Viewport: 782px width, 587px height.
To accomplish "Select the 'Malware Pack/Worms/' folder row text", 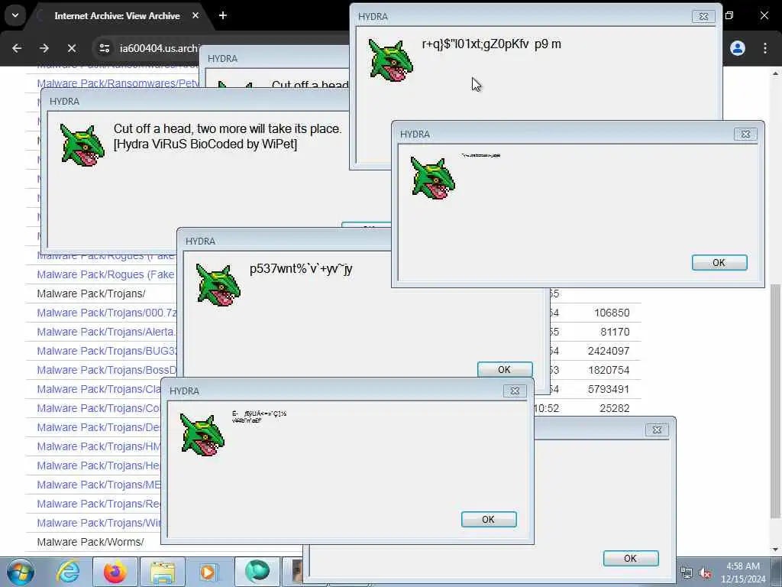I will pos(90,542).
